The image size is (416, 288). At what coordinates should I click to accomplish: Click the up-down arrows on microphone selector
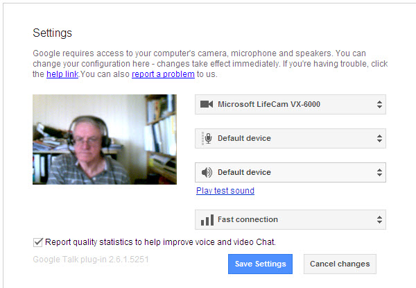click(379, 138)
